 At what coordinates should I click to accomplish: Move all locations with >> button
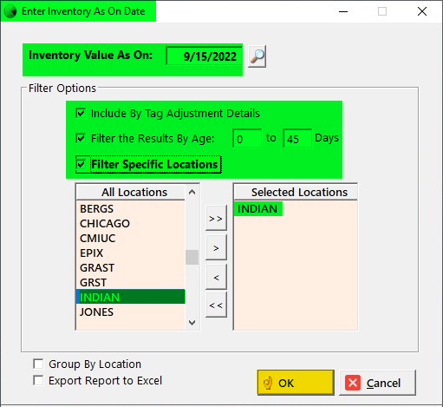pyautogui.click(x=216, y=218)
